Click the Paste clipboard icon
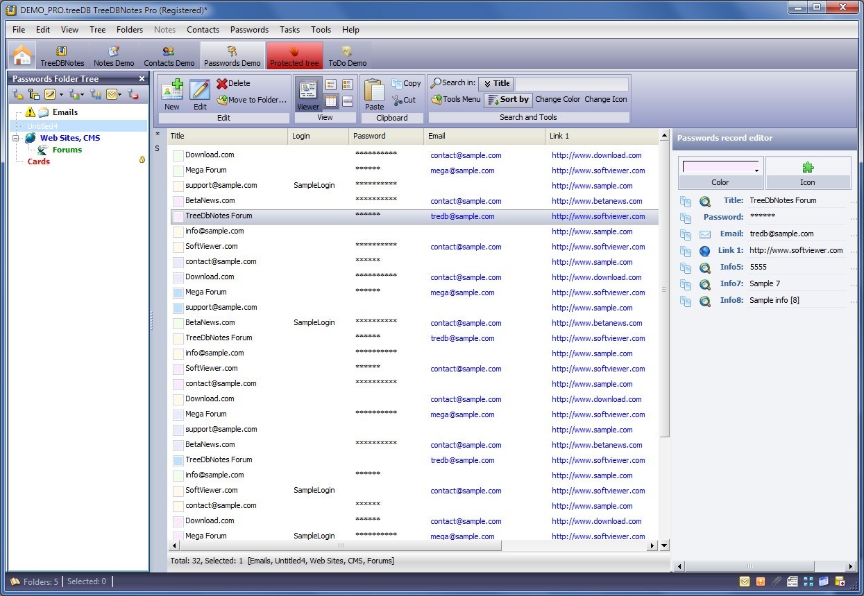 tap(374, 90)
